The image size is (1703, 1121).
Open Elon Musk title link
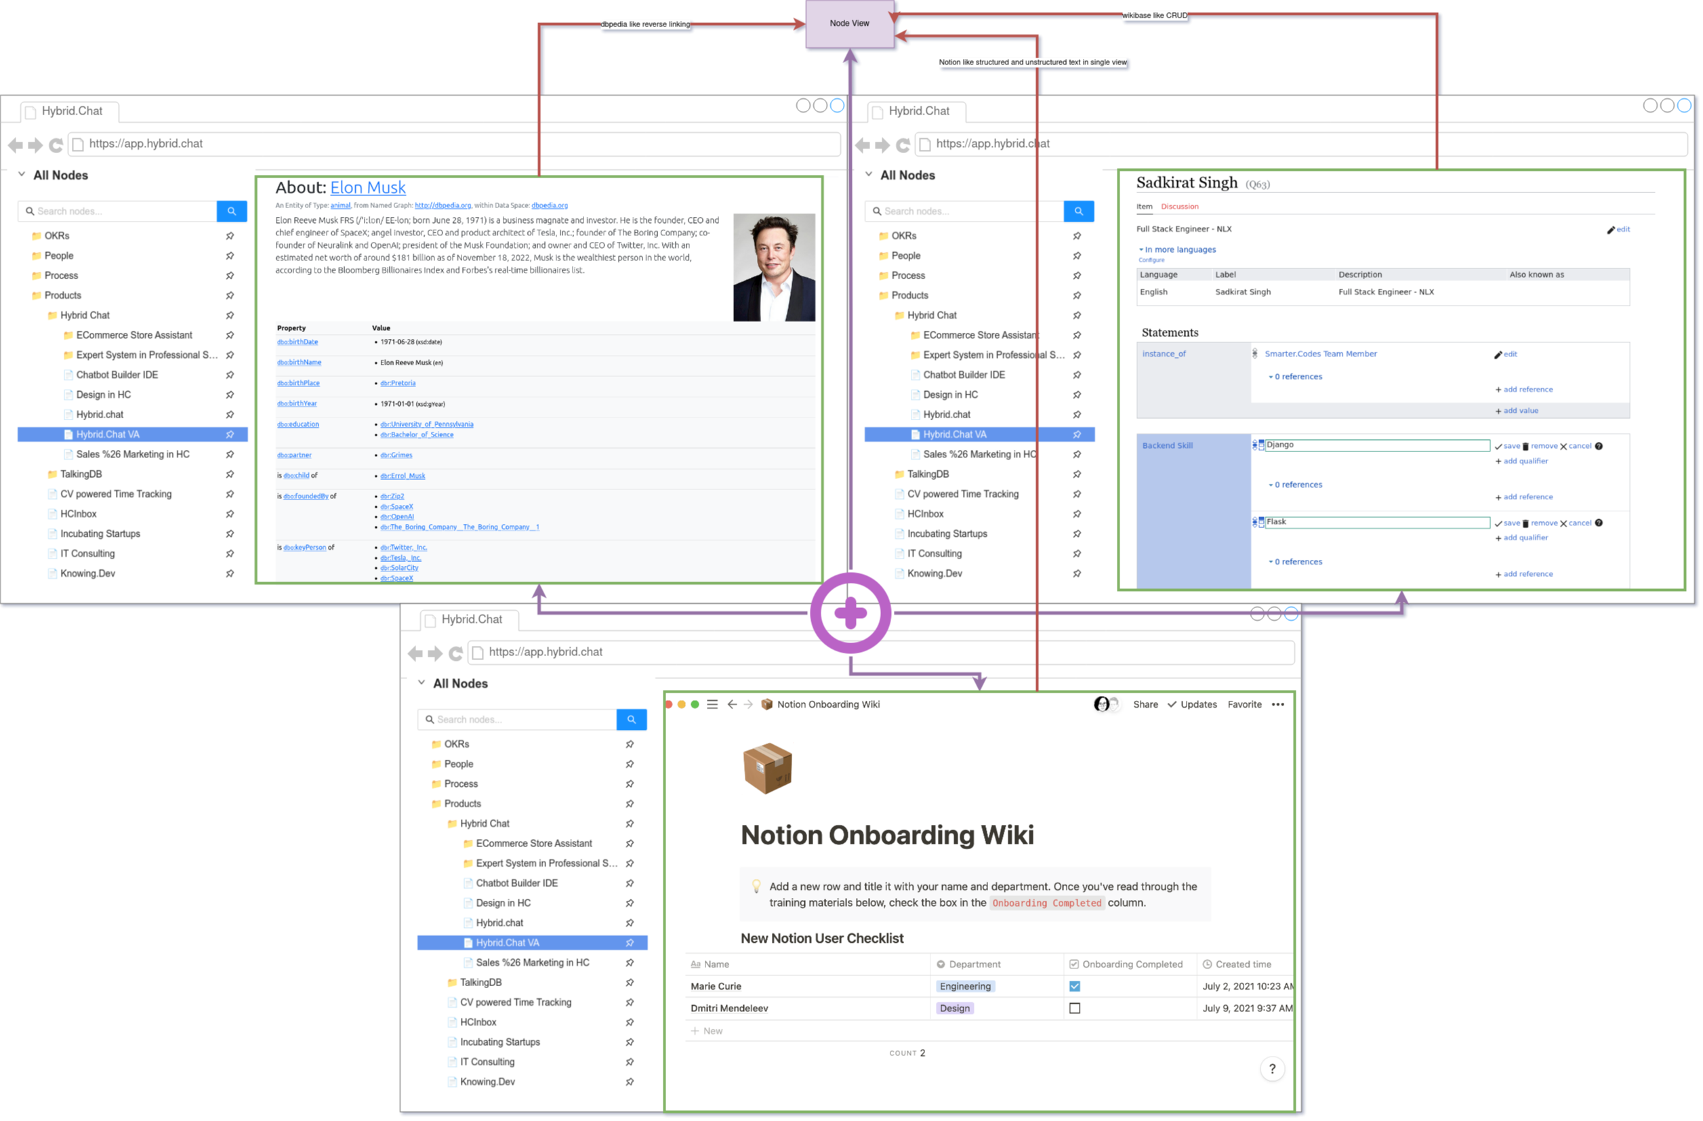coord(368,188)
